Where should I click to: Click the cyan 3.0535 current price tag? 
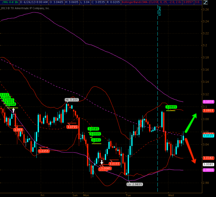click(208, 136)
